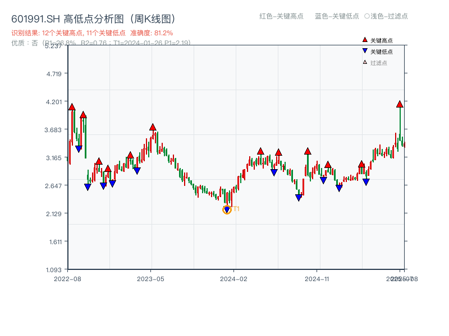Click blue low marker between first two red highs

click(79, 148)
